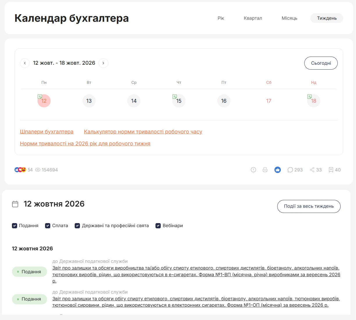356x320 pixels.
Task: Like the page with blue thumbs-up
Action: click(278, 170)
